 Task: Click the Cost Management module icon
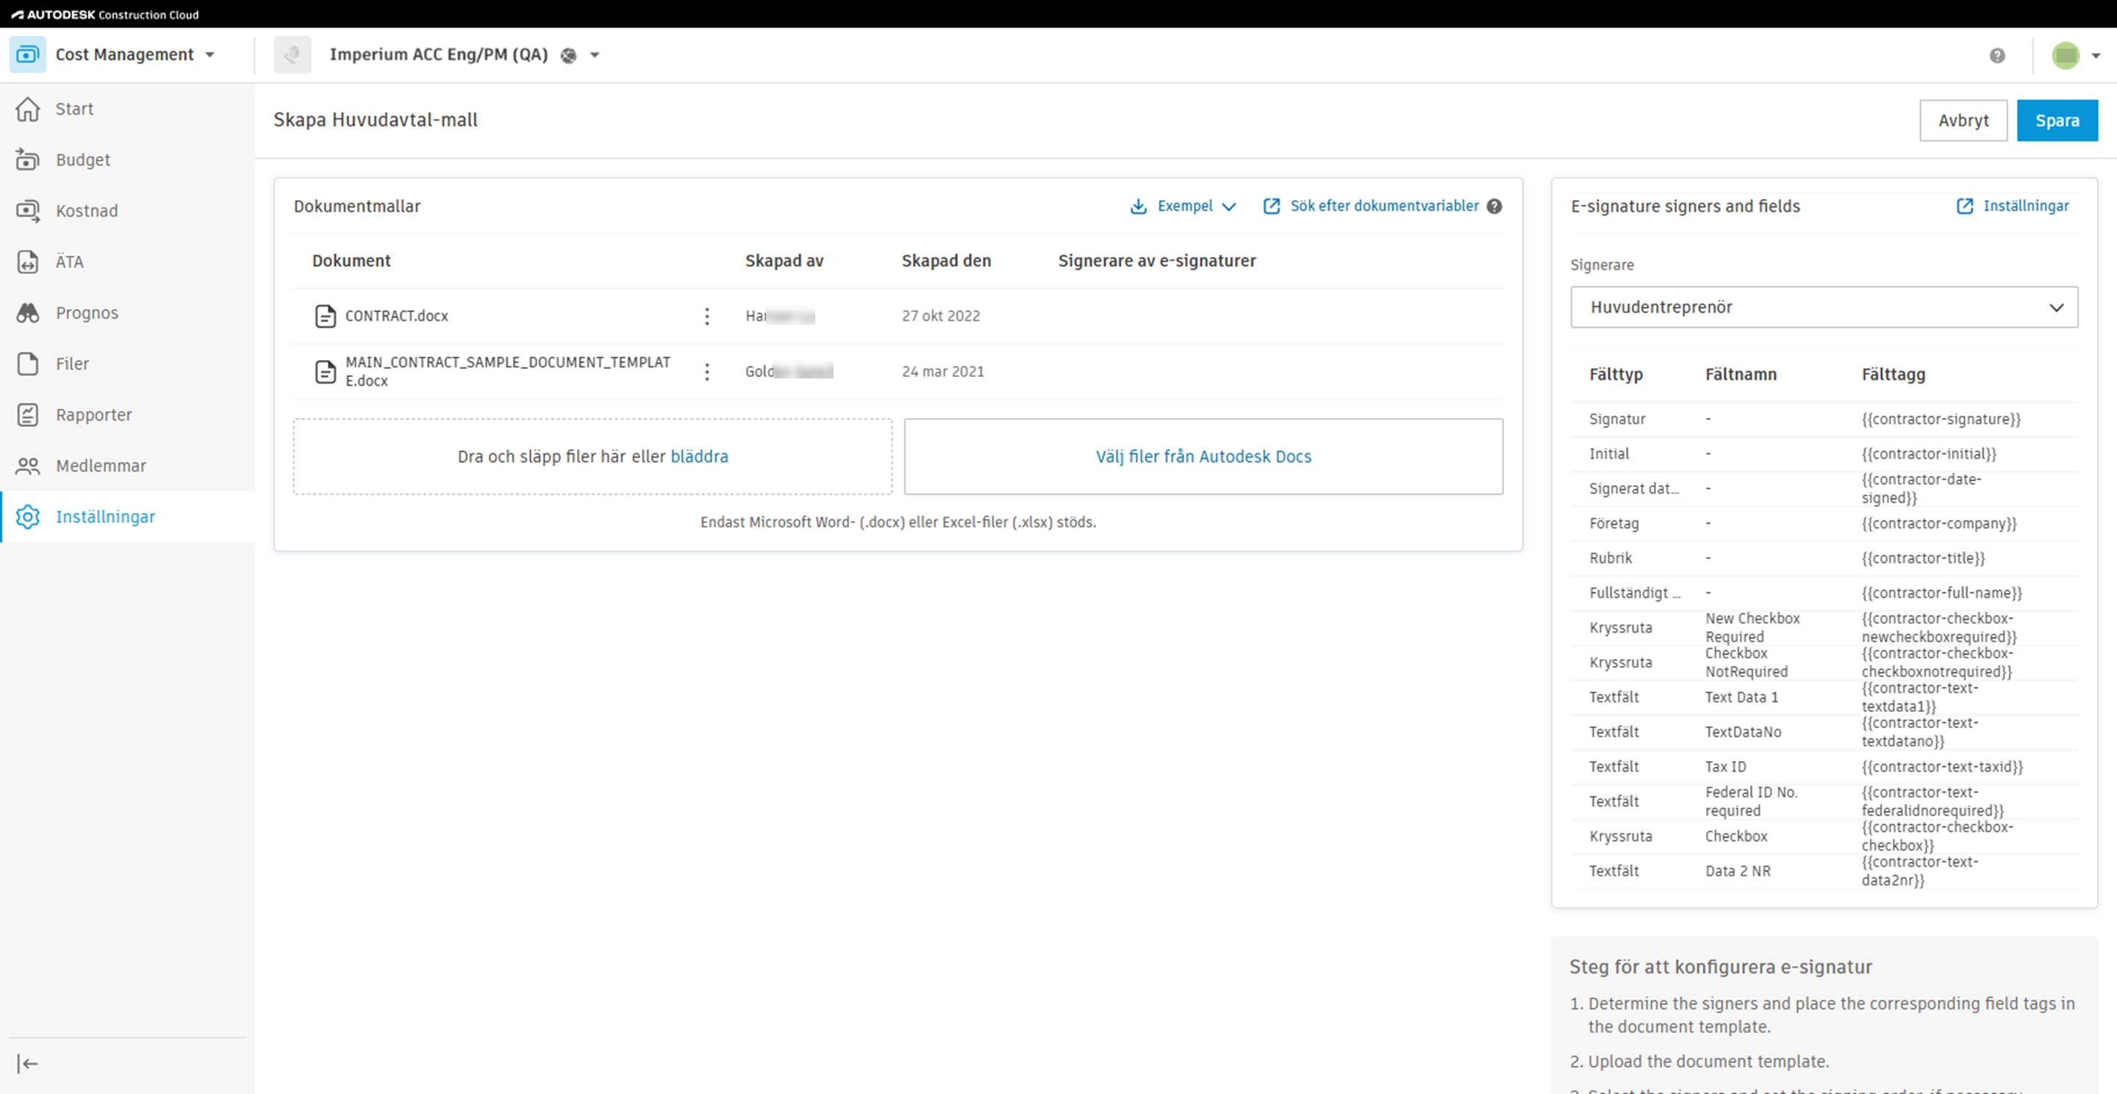(x=28, y=54)
